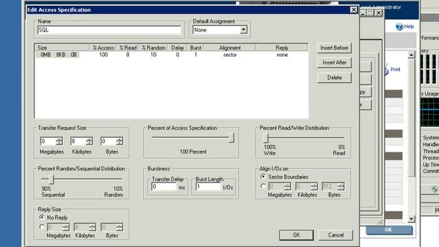Confirm the access specification with OK

click(296, 235)
